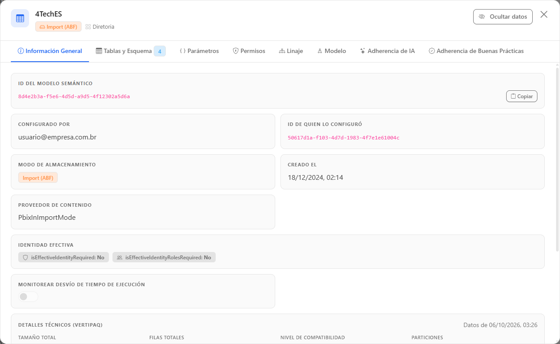Click the vertical scrollbar thumb
Screen dimensions: 560x344
point(557,159)
